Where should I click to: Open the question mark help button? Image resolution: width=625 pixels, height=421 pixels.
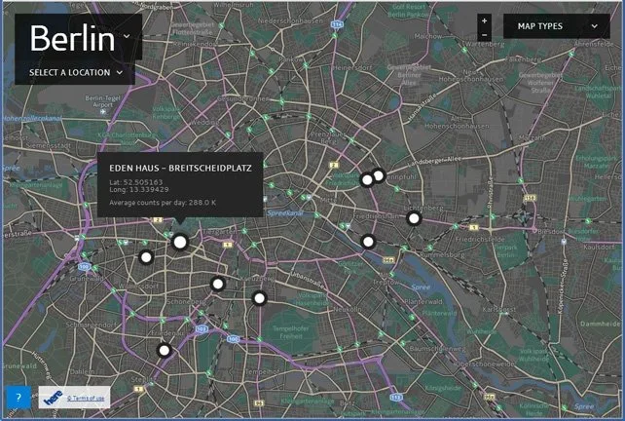[18, 398]
